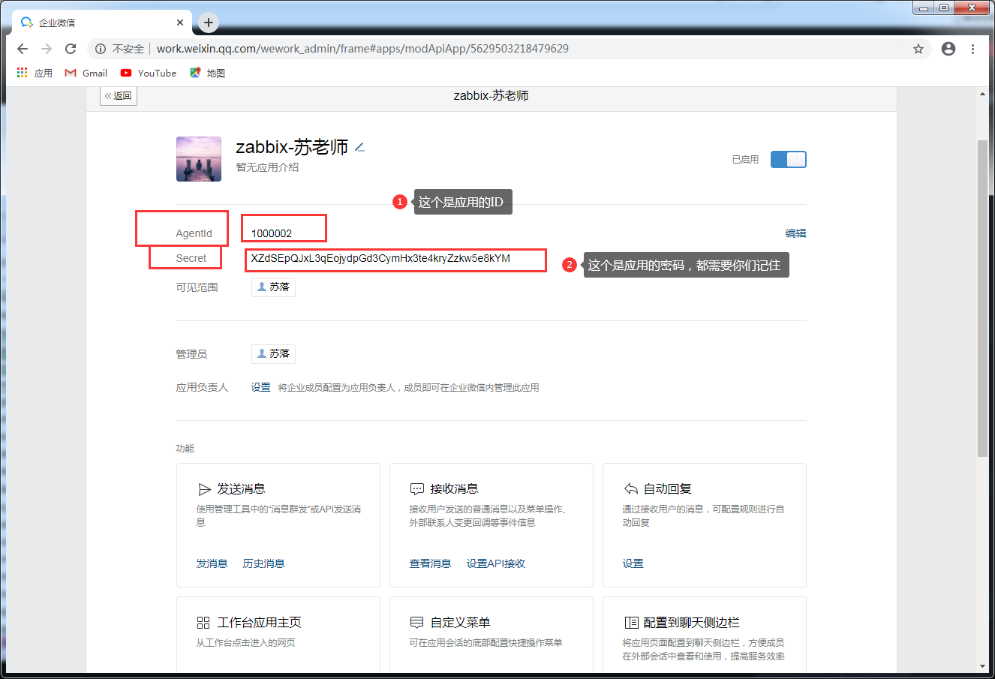The width and height of the screenshot is (995, 679).
Task: Open the 查看消息 link
Action: [430, 563]
